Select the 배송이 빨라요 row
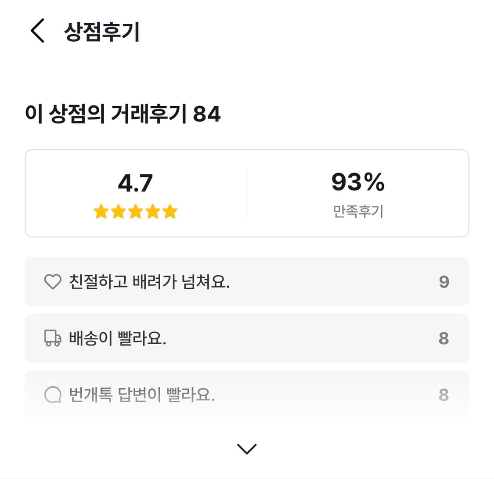494x479 pixels. pos(247,338)
